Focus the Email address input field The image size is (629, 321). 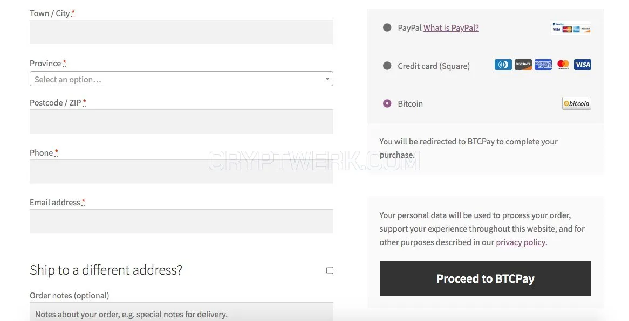click(181, 221)
